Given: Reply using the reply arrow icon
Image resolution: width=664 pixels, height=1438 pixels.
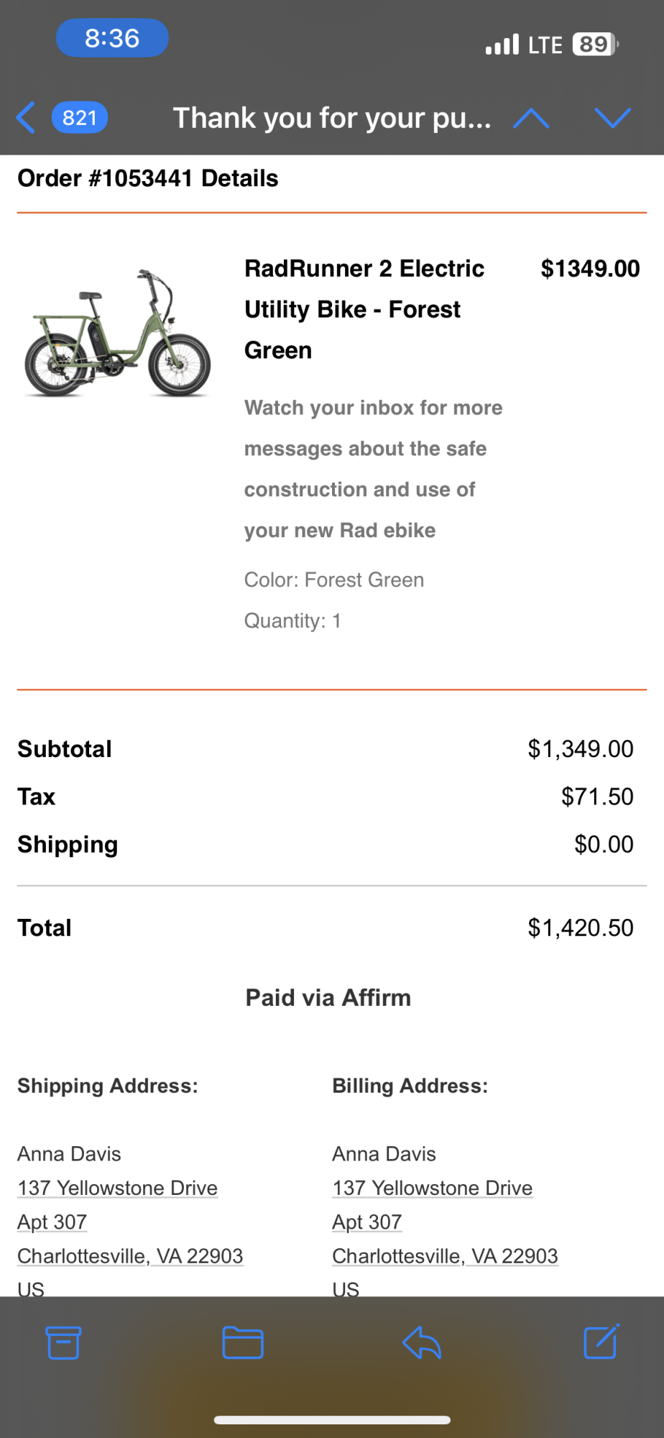Looking at the screenshot, I should pos(422,1342).
